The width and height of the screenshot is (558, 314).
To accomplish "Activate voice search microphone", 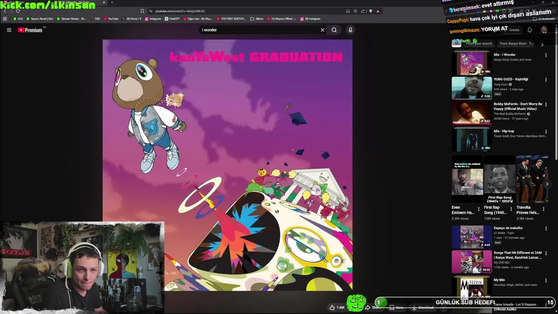I will click(x=350, y=30).
